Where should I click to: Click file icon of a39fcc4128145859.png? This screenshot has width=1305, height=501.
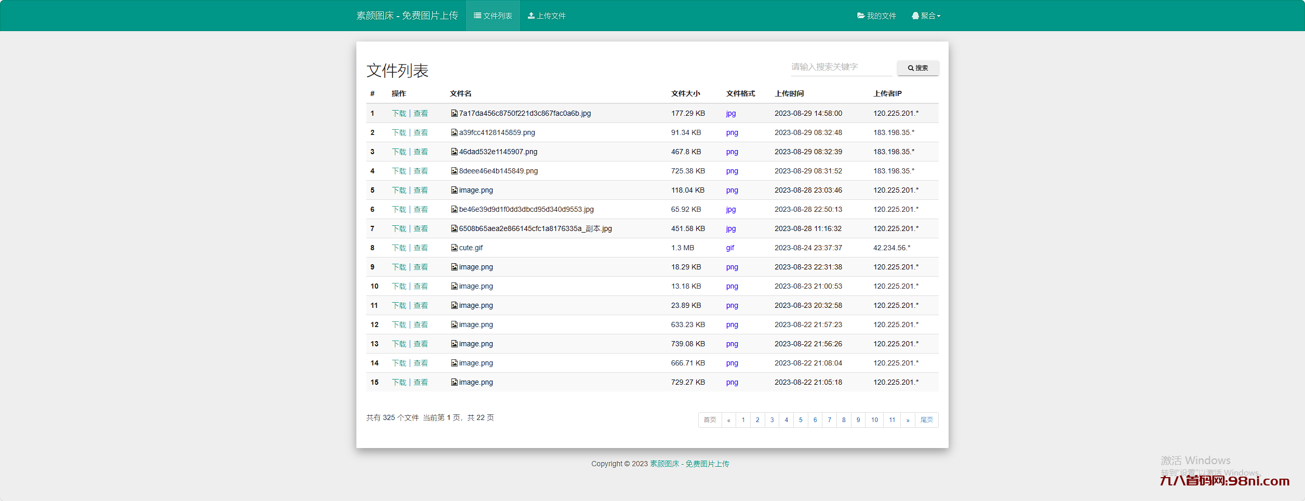454,132
